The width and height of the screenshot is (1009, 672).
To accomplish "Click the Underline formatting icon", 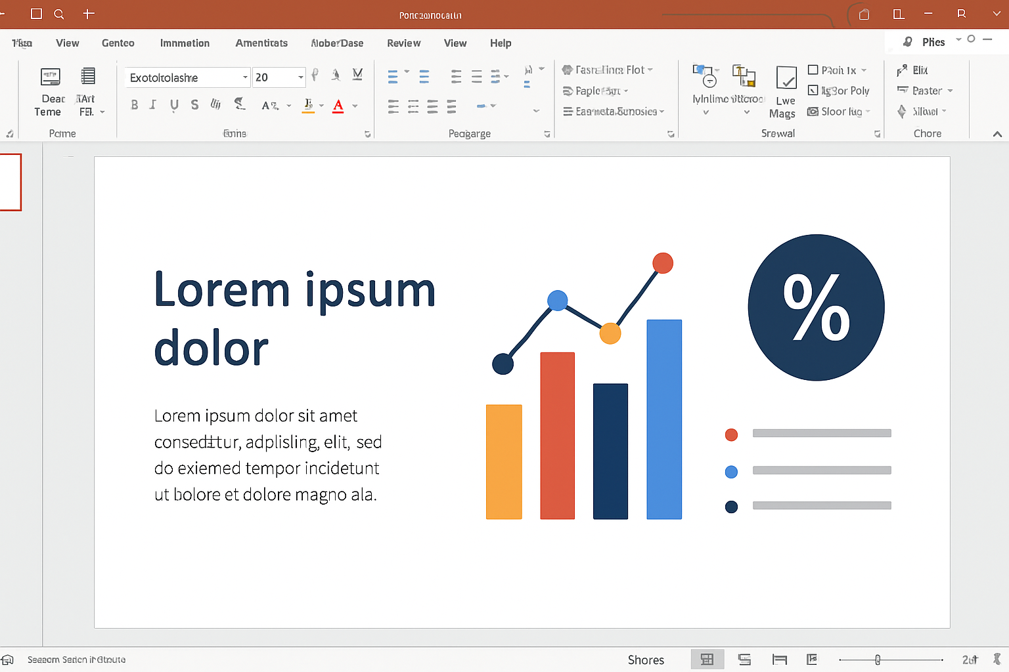I will coord(174,105).
